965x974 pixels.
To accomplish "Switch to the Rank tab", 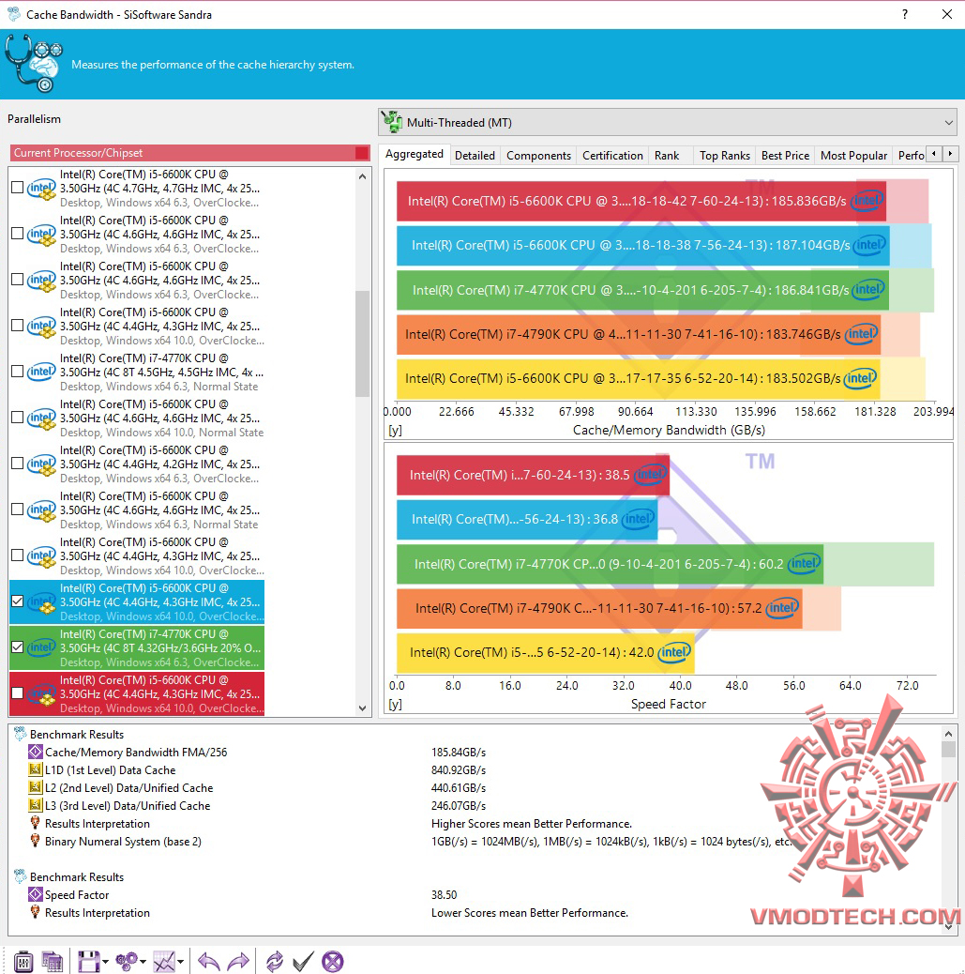I will point(666,155).
